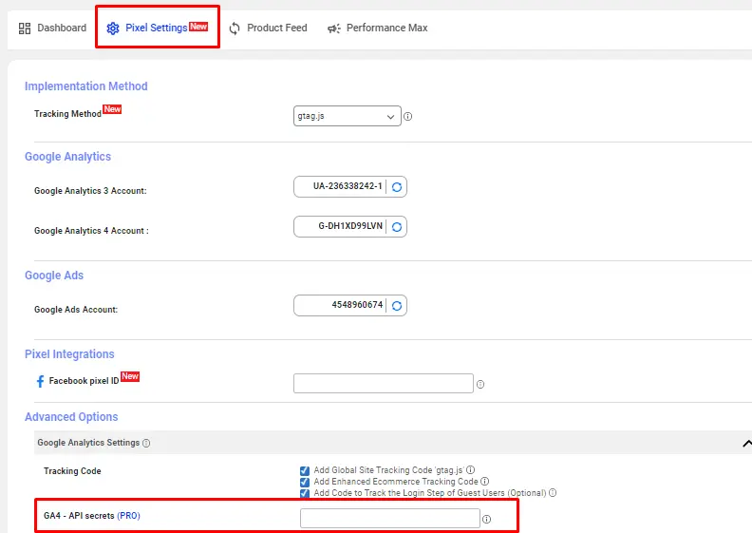This screenshot has width=752, height=533.
Task: Open the Tracking Method gtag.js dropdown
Action: coord(348,116)
